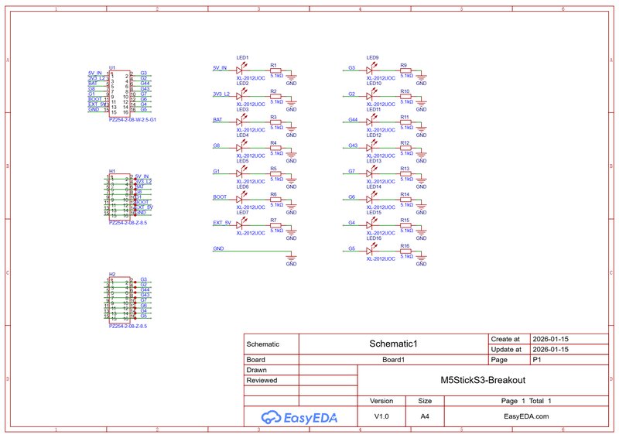619x438 pixels.
Task: Click the EasyEDA.com text in title block
Action: (526, 416)
